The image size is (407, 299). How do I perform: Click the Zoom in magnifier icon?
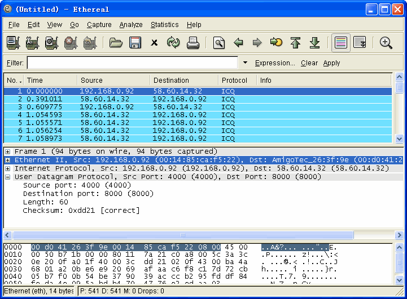[386, 43]
